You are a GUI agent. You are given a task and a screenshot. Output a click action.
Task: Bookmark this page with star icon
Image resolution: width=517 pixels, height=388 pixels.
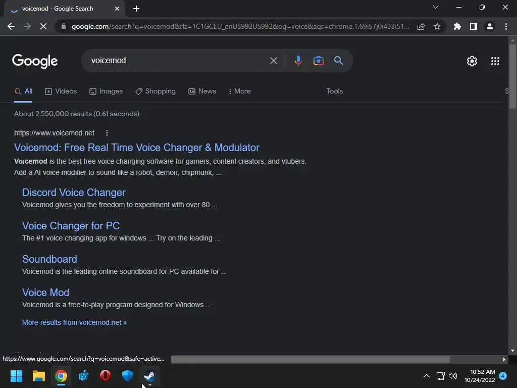click(437, 26)
